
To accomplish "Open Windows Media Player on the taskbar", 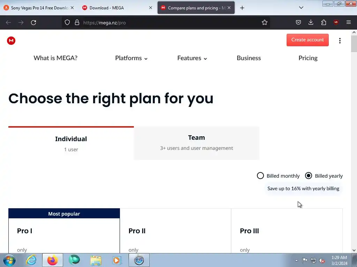I will 117,260.
